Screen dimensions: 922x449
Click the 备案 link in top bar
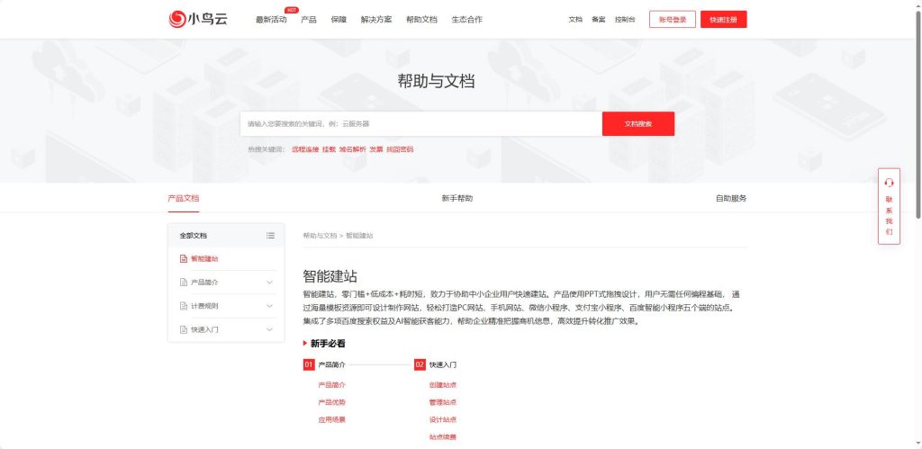pos(599,20)
